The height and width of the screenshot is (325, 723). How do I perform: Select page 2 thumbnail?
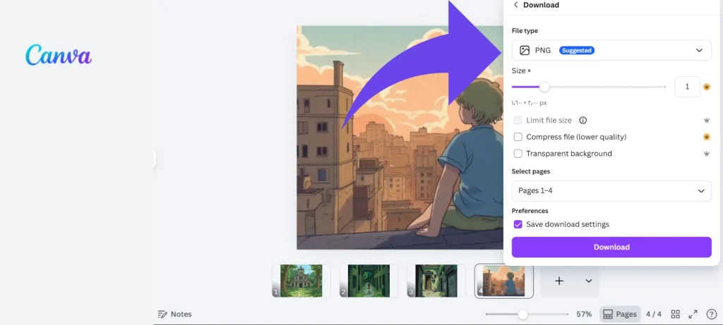click(368, 281)
